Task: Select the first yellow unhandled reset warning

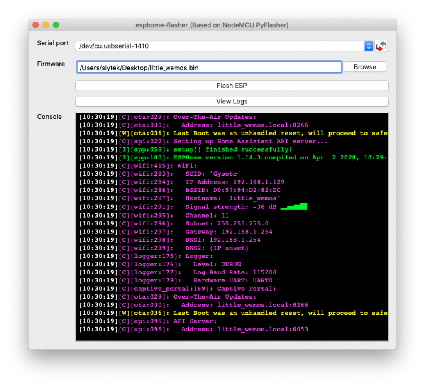Action: click(233, 133)
